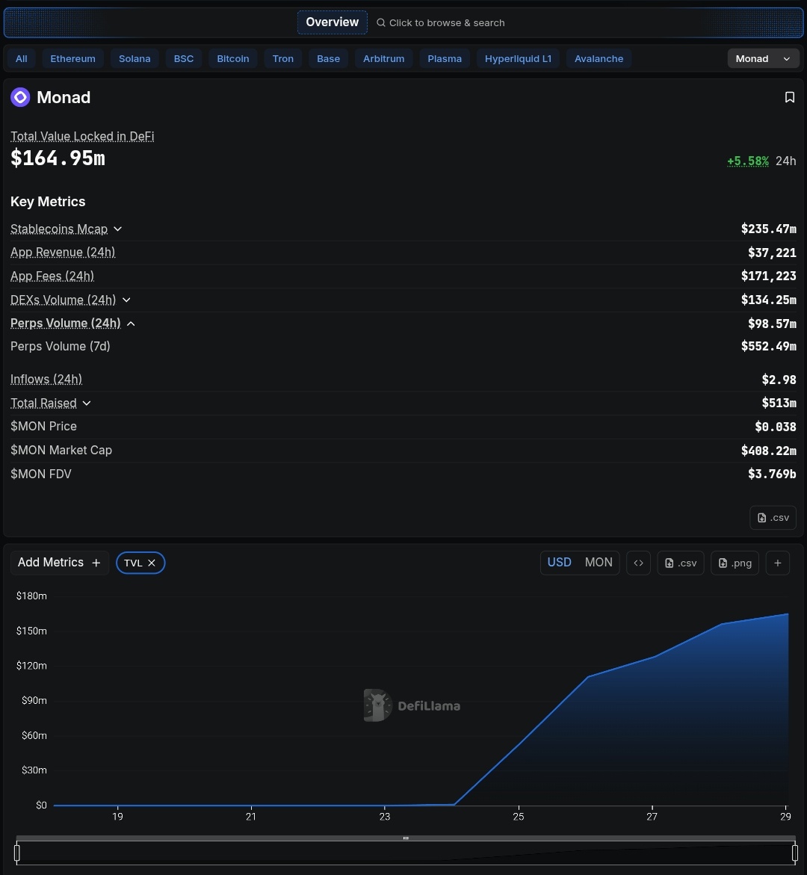
Task: Click the $37,221 app revenue value
Action: pos(772,253)
